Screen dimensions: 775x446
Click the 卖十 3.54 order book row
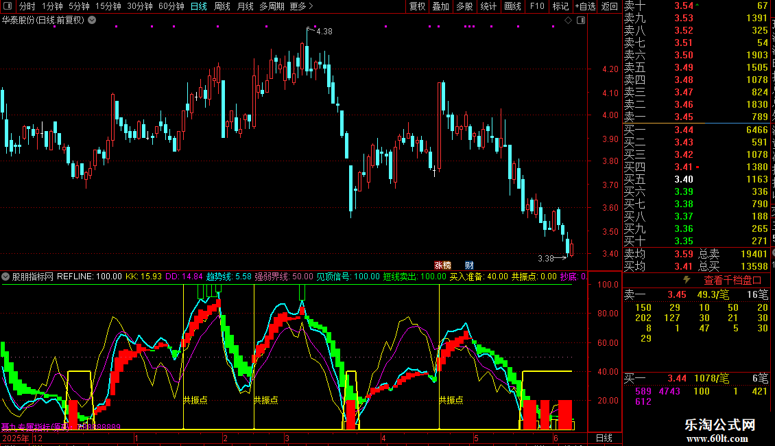pyautogui.click(x=696, y=6)
